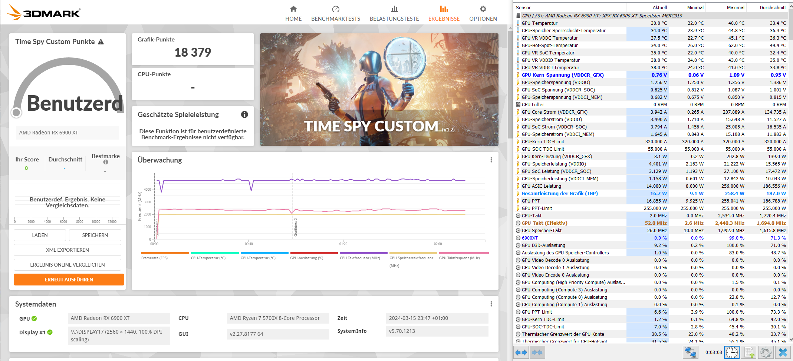The height and width of the screenshot is (361, 793).
Task: Select Gesamtleistung der Grafik (TGP) row
Action: click(x=651, y=193)
